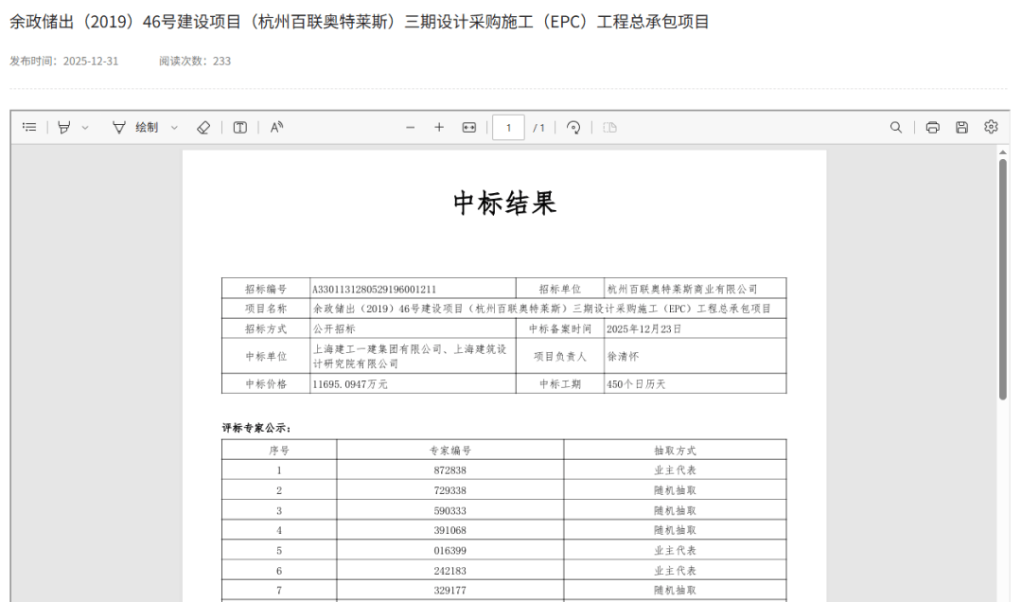Open the 绘制 draw options dropdown arrow

174,128
